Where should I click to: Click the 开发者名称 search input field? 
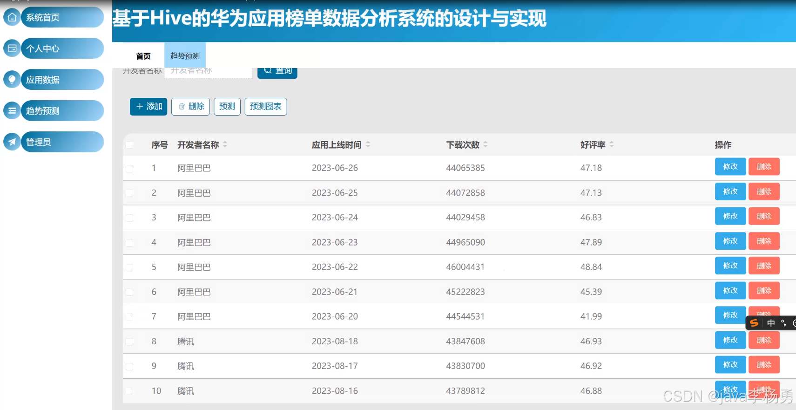pyautogui.click(x=208, y=72)
